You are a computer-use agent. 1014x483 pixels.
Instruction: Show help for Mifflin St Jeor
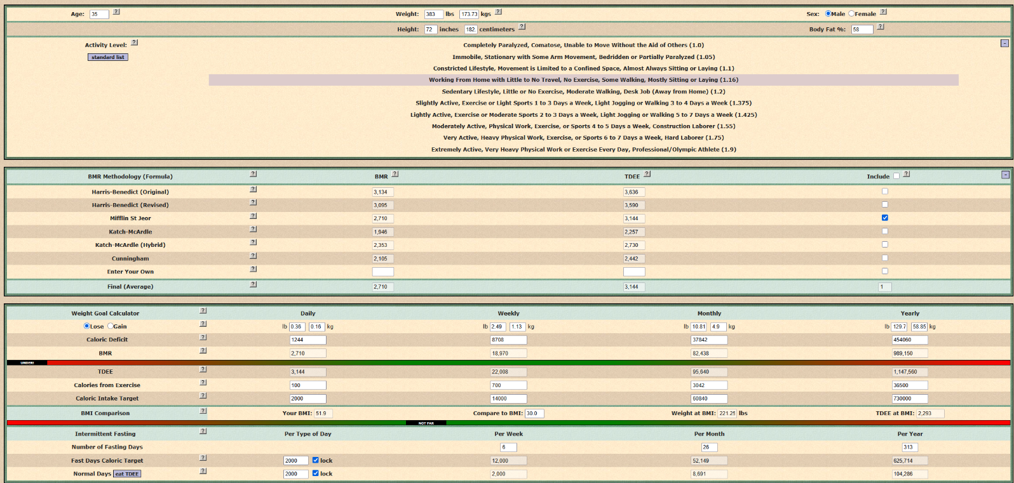(x=253, y=216)
